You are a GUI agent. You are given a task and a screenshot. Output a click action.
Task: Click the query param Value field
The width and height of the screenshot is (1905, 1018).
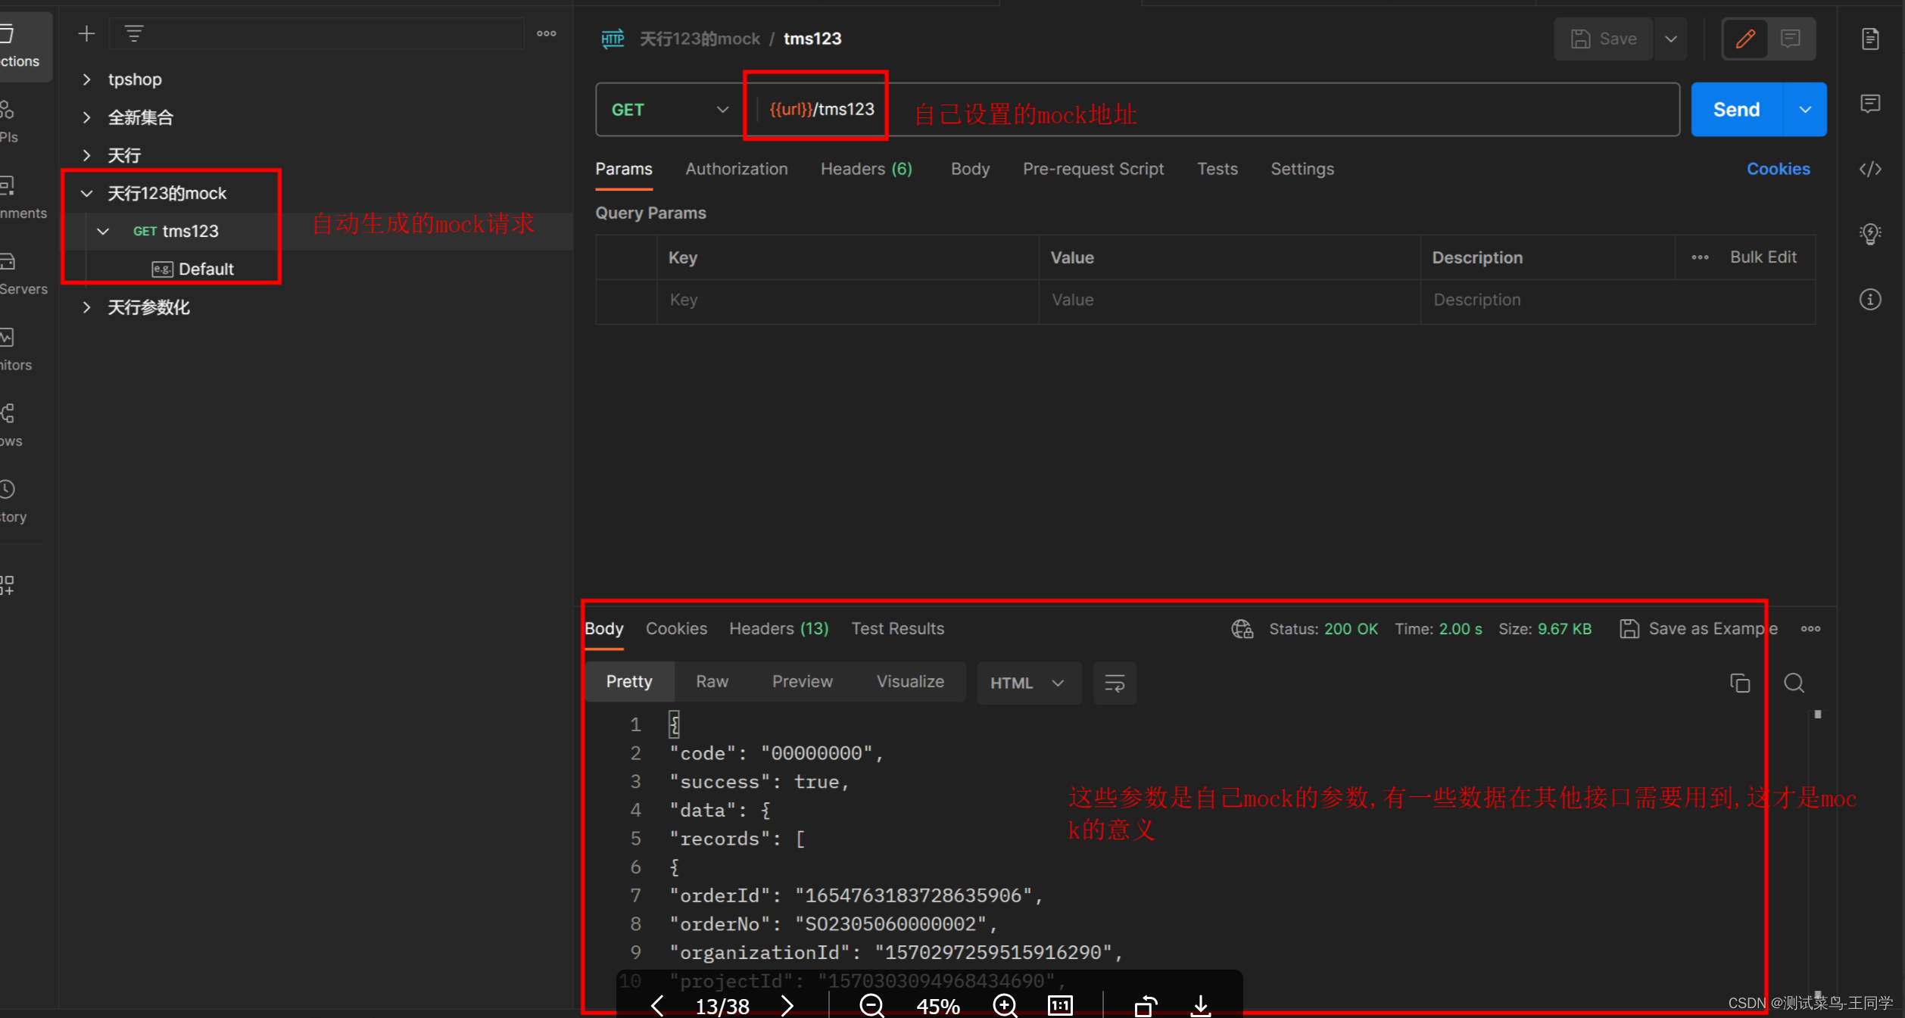(1229, 300)
